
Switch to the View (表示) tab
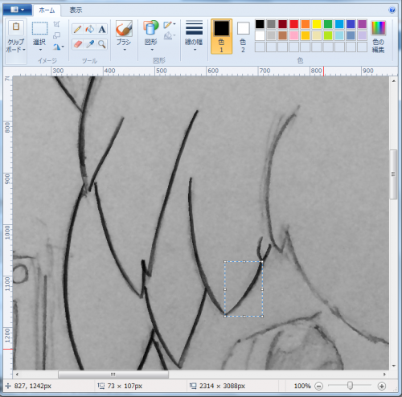pos(76,10)
